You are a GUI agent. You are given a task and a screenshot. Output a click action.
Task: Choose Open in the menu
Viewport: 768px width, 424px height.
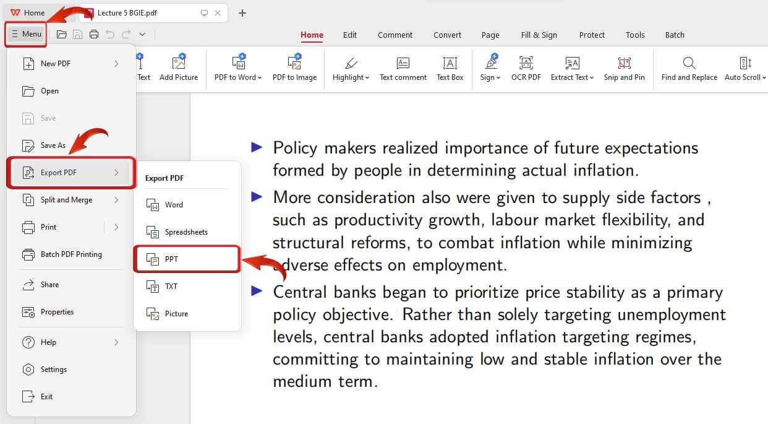pos(71,90)
